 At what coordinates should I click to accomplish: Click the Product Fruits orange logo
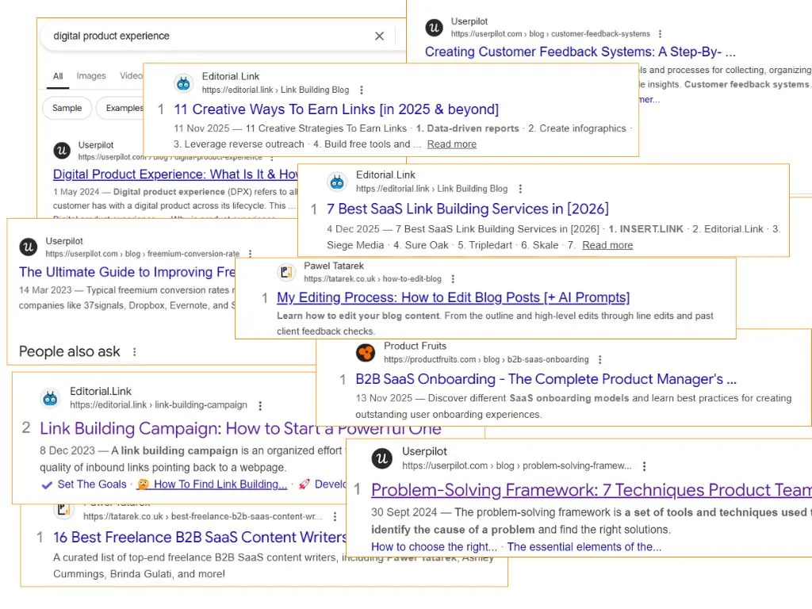(366, 353)
